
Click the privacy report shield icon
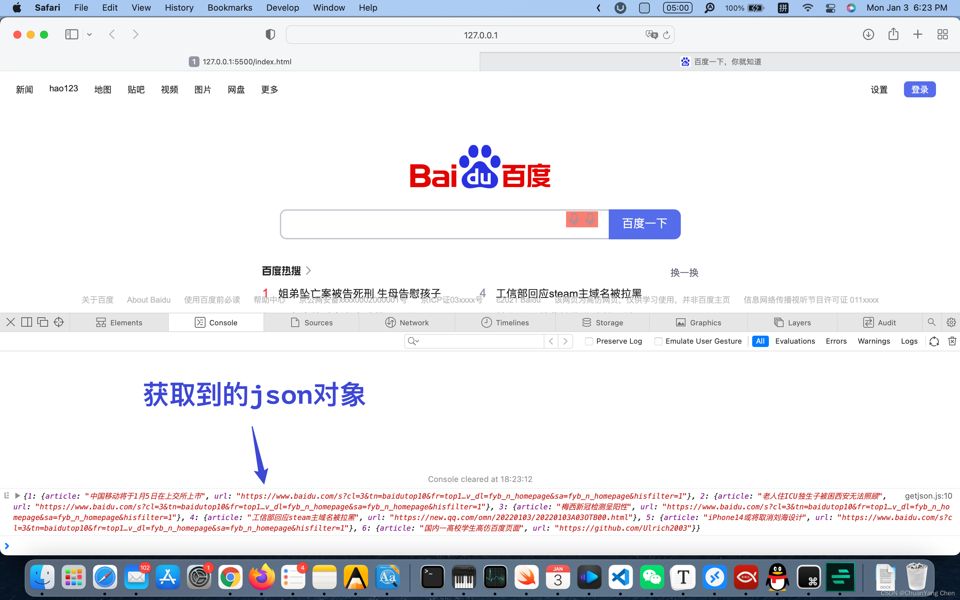(x=271, y=35)
